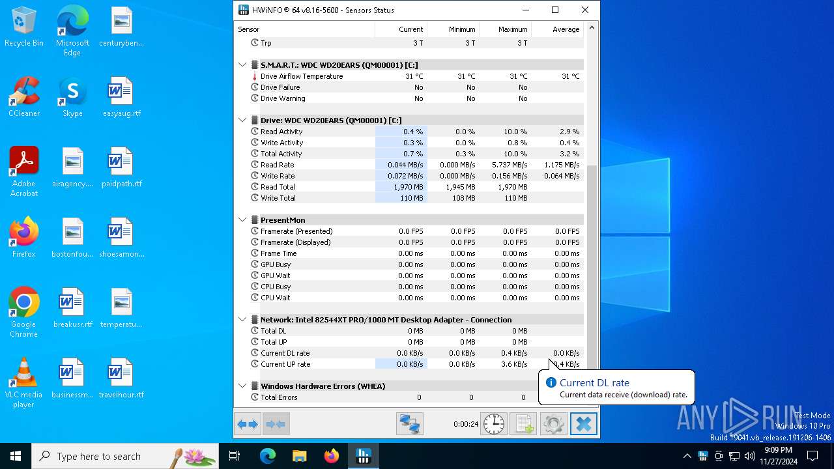Open the paidpath.rtf desktop file
The width and height of the screenshot is (834, 469).
click(x=121, y=167)
